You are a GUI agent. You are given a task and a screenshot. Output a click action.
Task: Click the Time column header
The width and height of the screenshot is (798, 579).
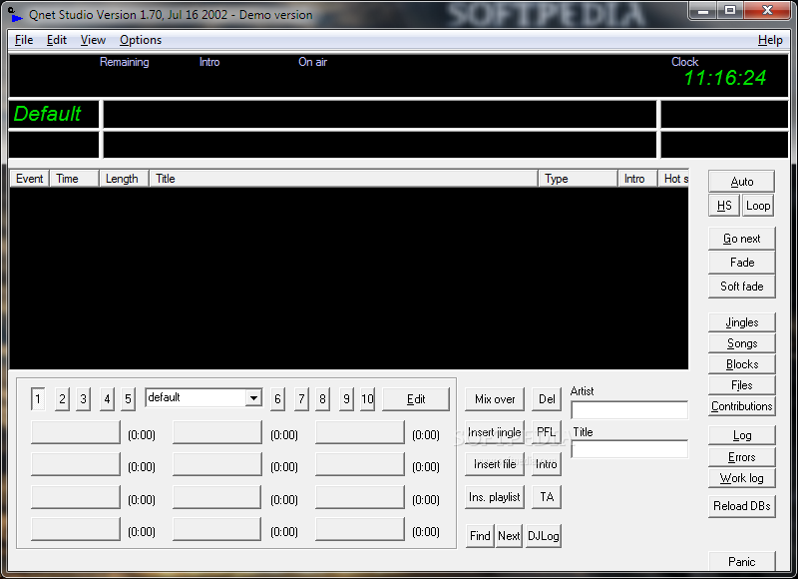[74, 179]
